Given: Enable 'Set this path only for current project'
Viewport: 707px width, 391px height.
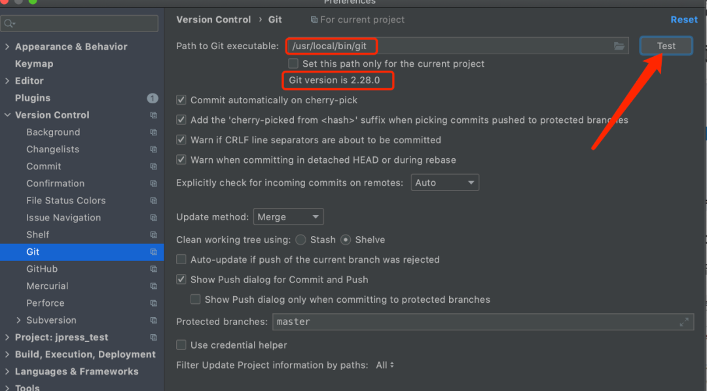Looking at the screenshot, I should click(x=294, y=63).
